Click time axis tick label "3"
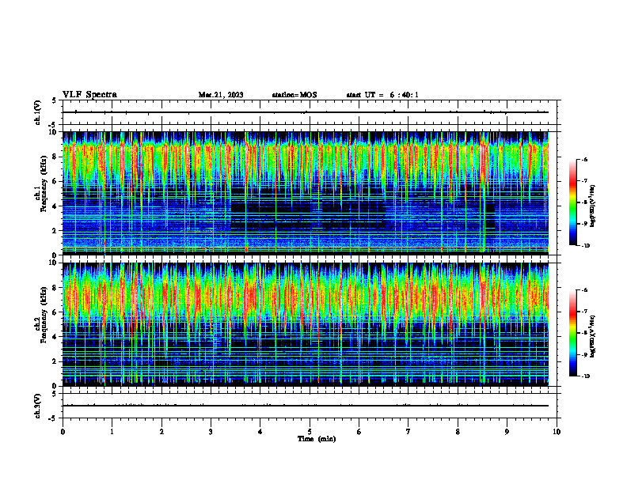Image resolution: width=627 pixels, height=484 pixels. 211,432
